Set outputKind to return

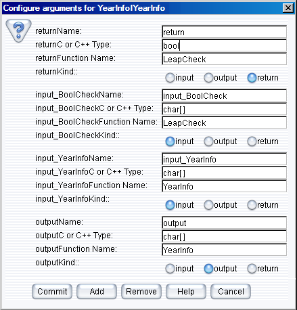[263, 269]
